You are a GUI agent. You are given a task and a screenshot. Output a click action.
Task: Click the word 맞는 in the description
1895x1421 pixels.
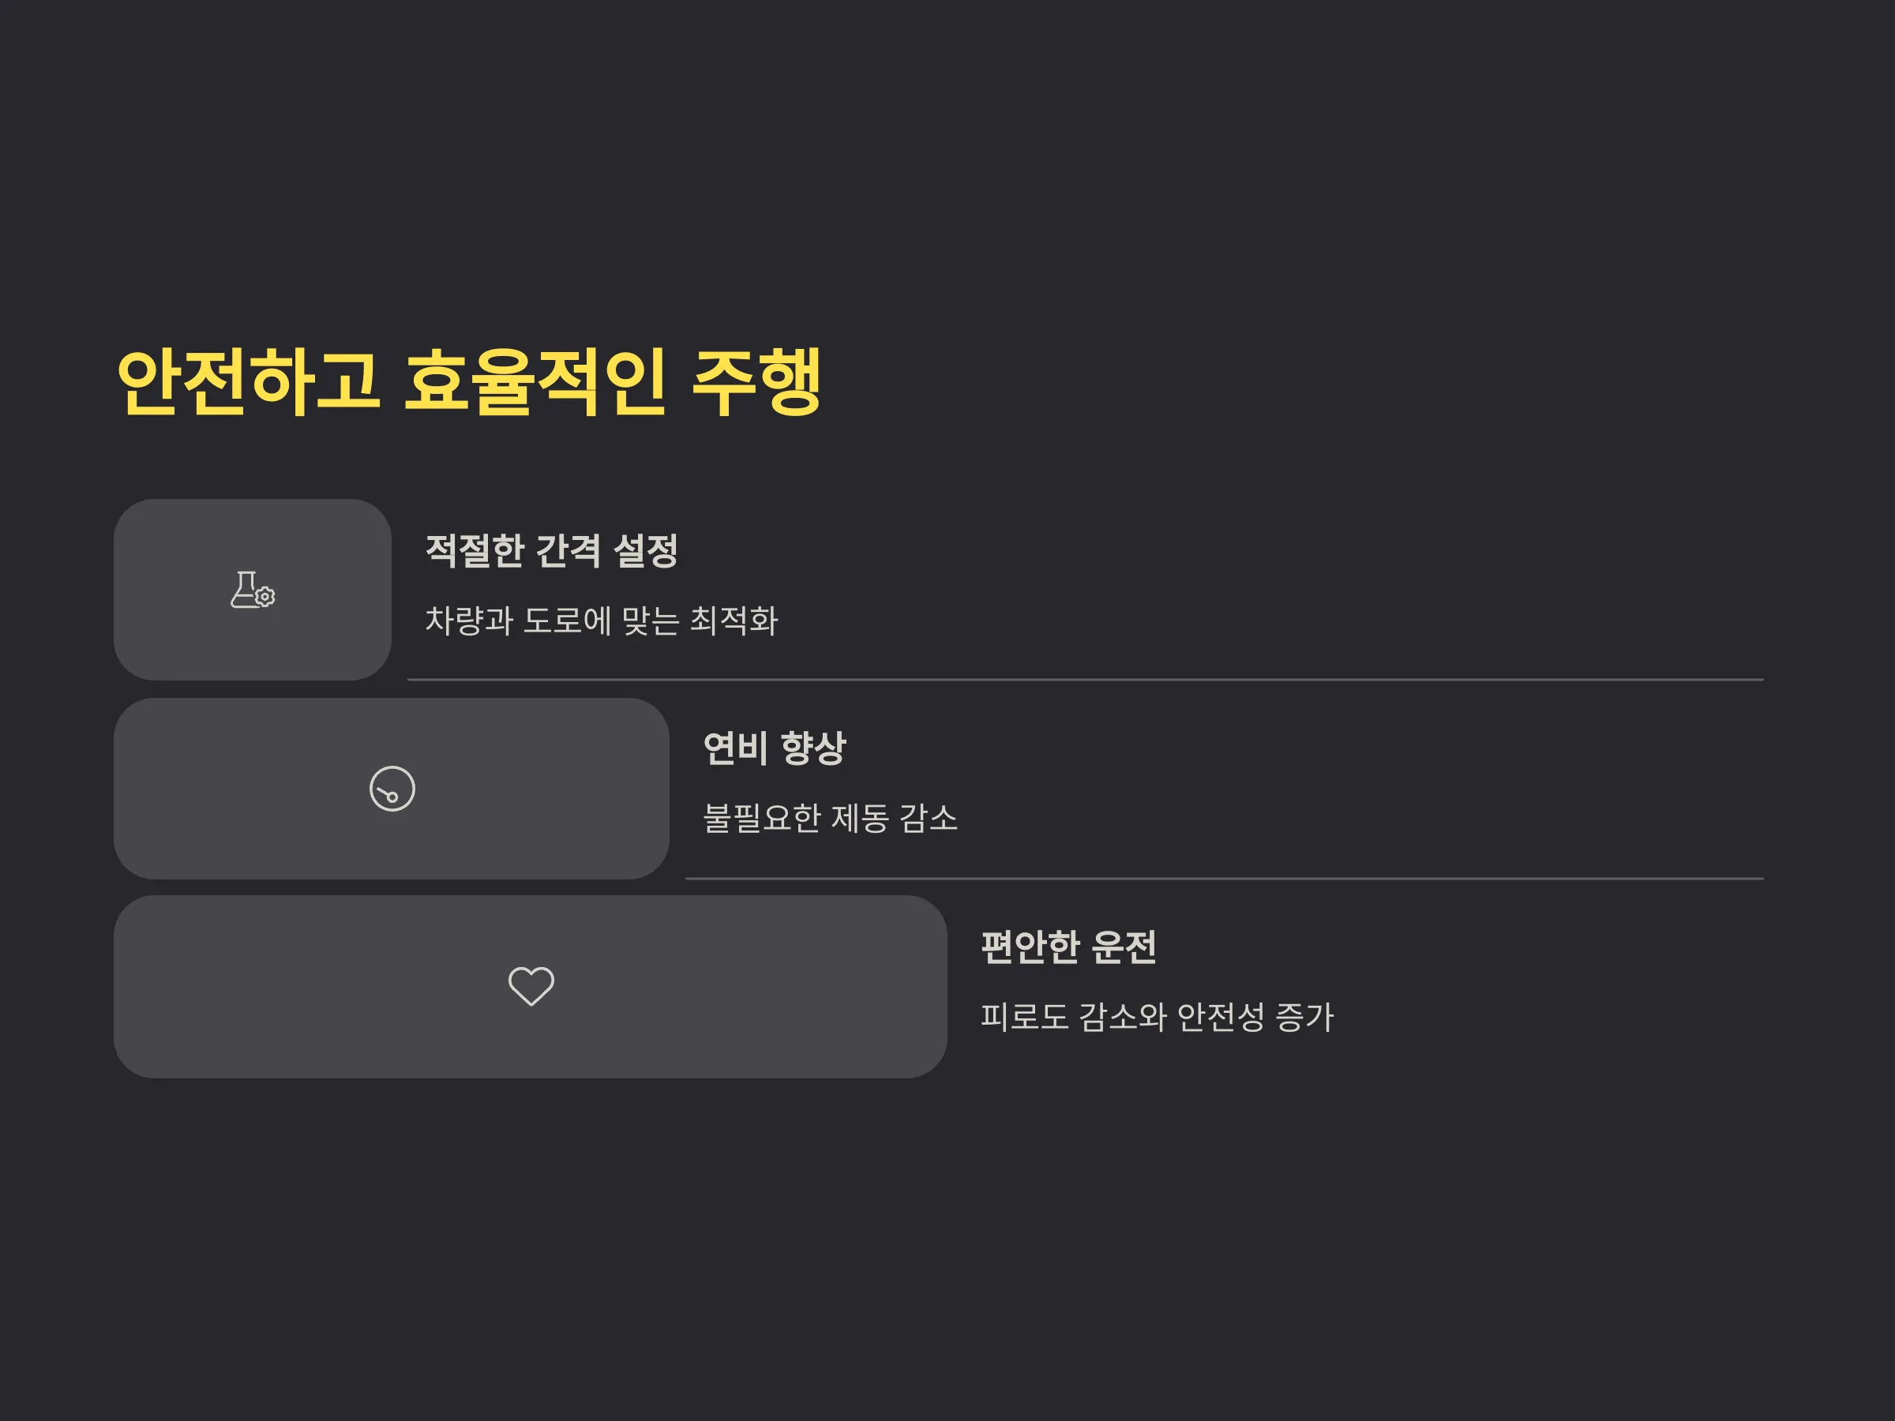(651, 621)
